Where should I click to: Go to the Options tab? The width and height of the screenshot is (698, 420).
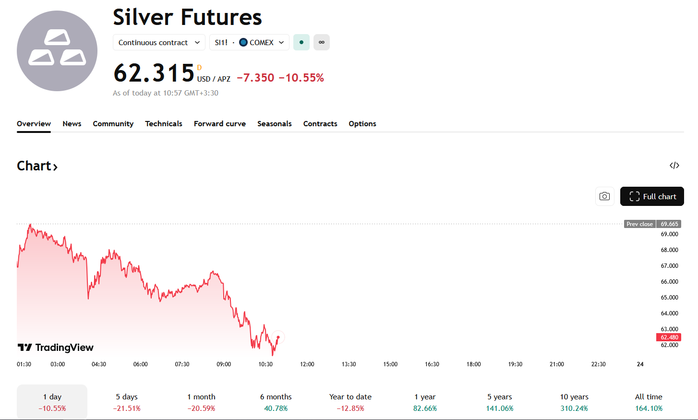362,124
